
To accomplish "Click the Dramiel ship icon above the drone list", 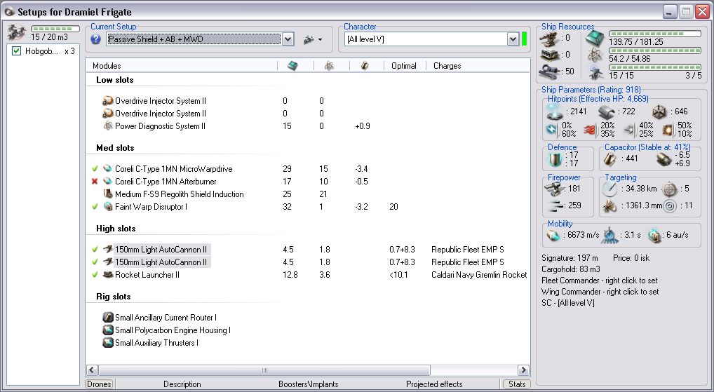I will coord(18,32).
